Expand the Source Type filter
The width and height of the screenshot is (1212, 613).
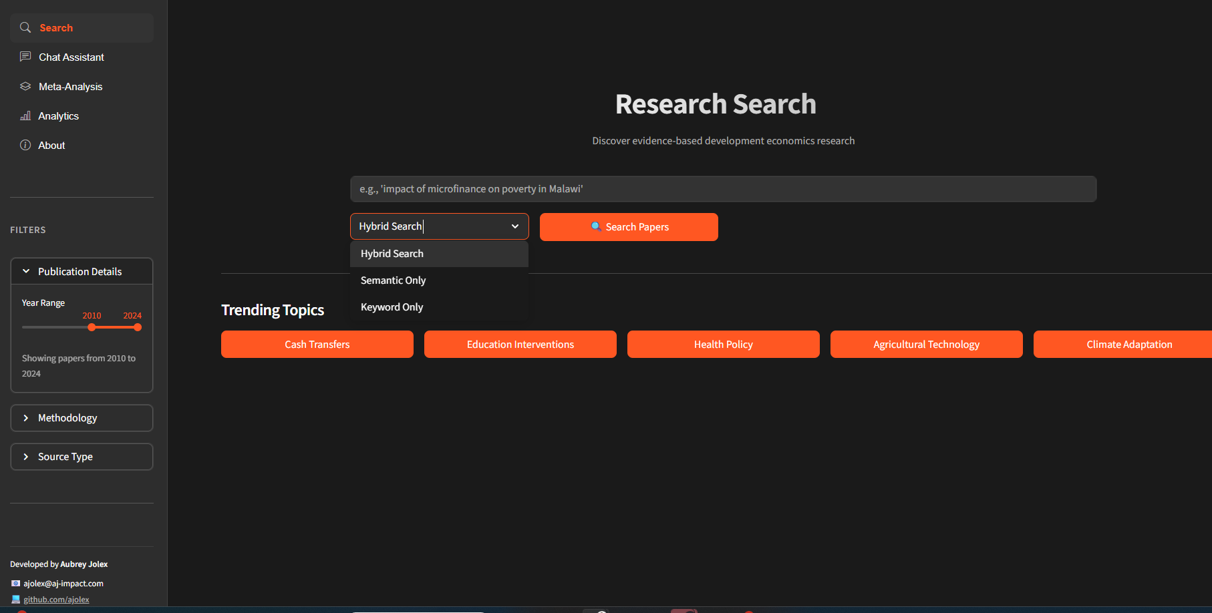[x=26, y=457]
